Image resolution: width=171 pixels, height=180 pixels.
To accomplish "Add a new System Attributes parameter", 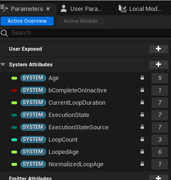I will click(159, 64).
